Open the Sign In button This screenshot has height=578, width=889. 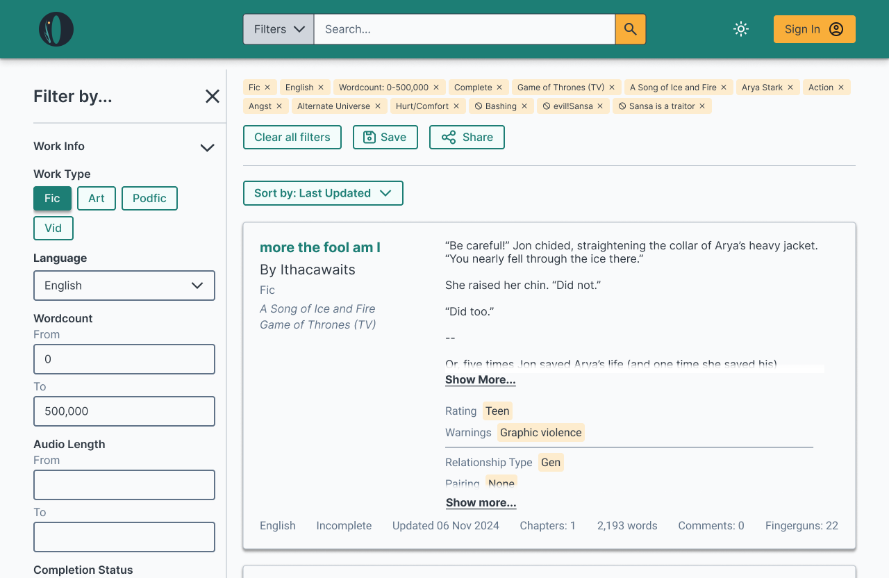tap(815, 29)
